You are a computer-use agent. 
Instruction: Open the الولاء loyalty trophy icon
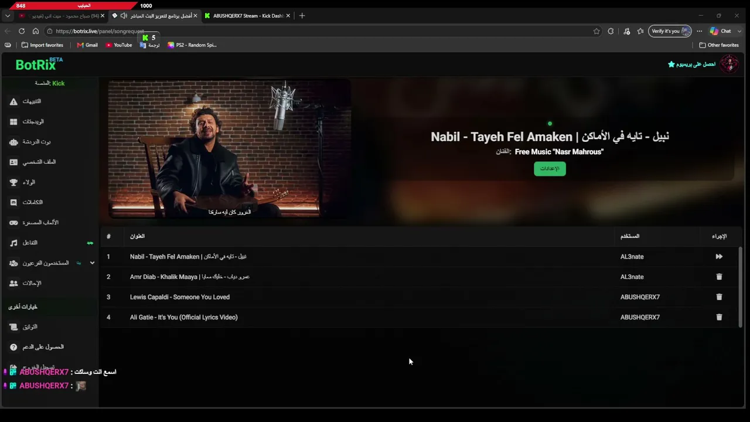click(13, 182)
